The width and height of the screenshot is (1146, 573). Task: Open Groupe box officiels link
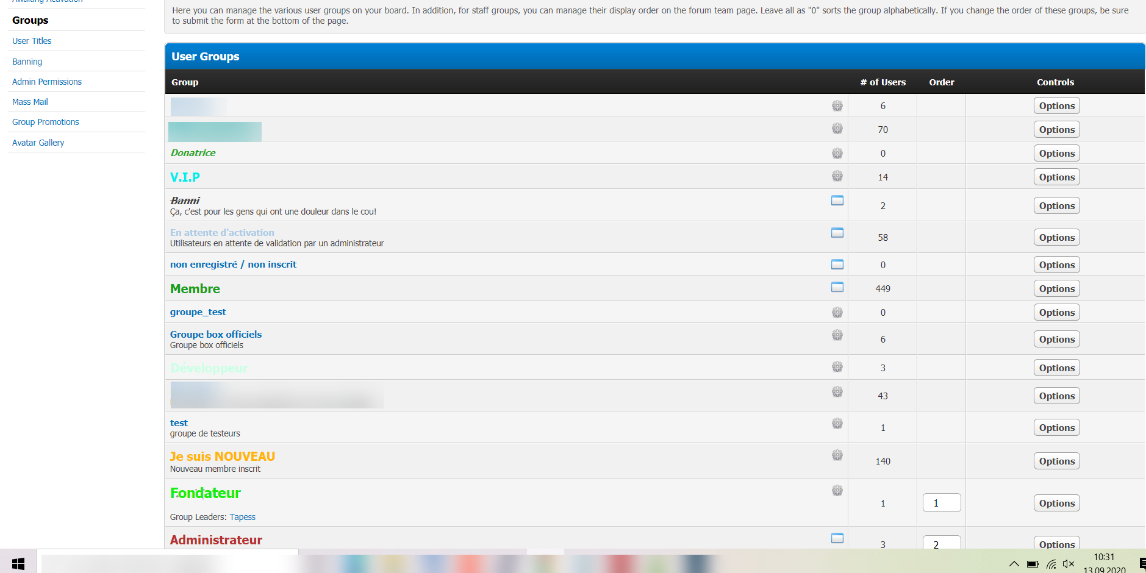216,335
